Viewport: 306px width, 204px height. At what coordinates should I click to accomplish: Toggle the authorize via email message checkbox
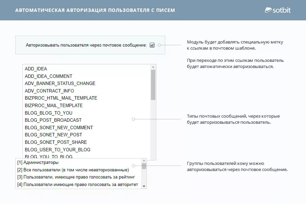(x=152, y=45)
